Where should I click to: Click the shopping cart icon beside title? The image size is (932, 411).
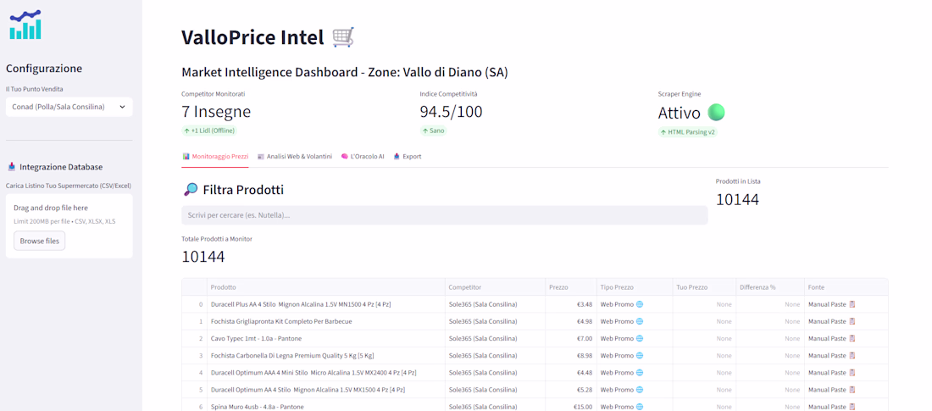[343, 37]
